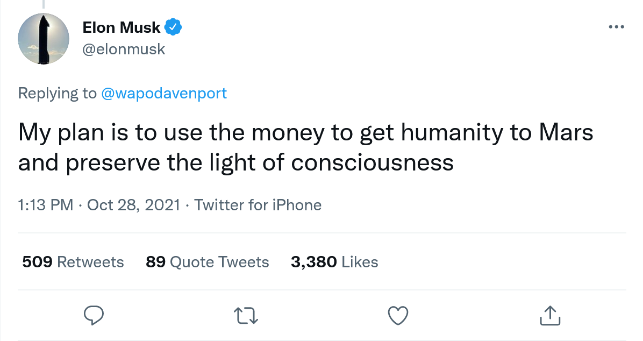
Task: Click the Twitter for iPhone source label
Action: 258,205
